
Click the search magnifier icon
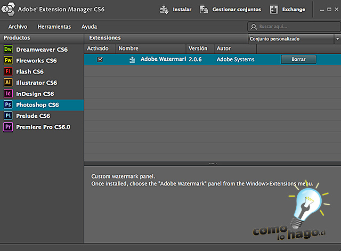[x=254, y=27]
